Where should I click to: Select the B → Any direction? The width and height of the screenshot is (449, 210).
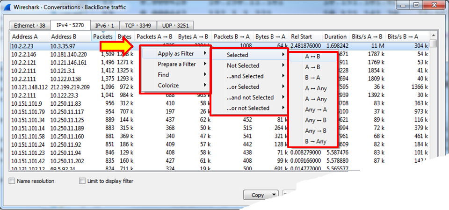click(x=313, y=141)
